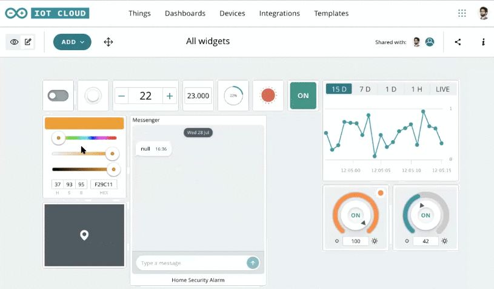Click the hue slider handle
This screenshot has width=494, height=289.
[58, 138]
